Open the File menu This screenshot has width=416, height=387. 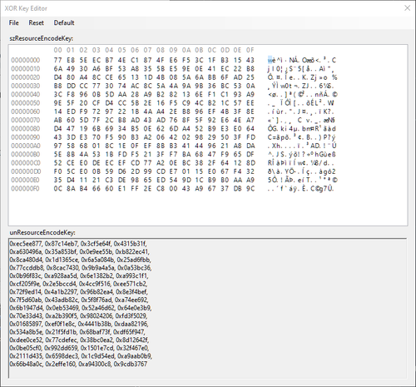(x=14, y=22)
